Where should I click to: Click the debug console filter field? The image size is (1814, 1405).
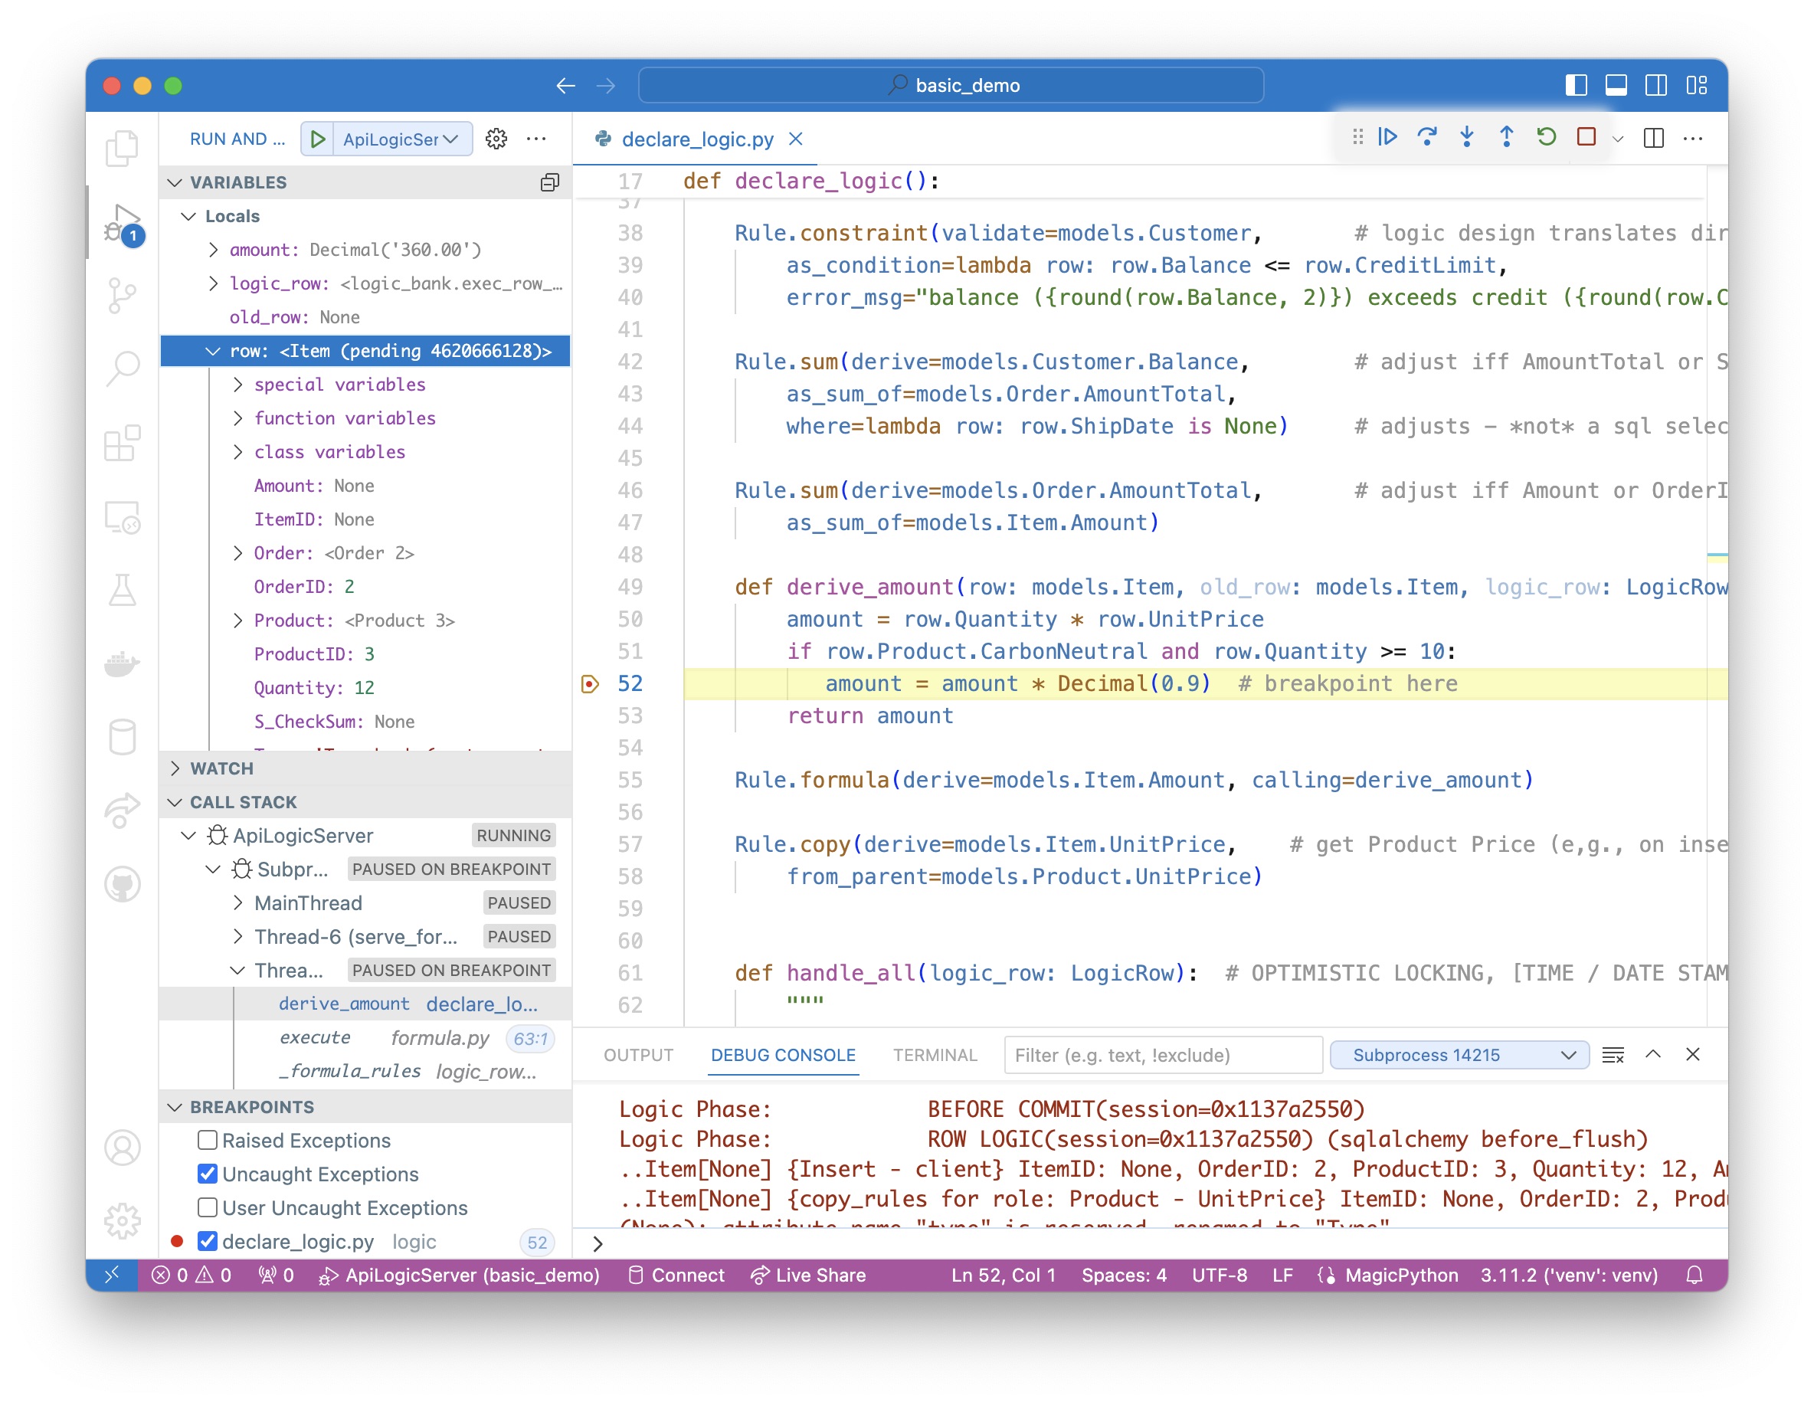point(1163,1054)
